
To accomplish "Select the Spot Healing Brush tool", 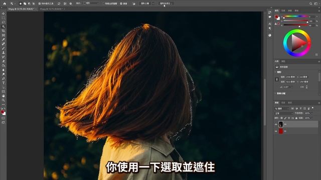I will [x=4, y=44].
